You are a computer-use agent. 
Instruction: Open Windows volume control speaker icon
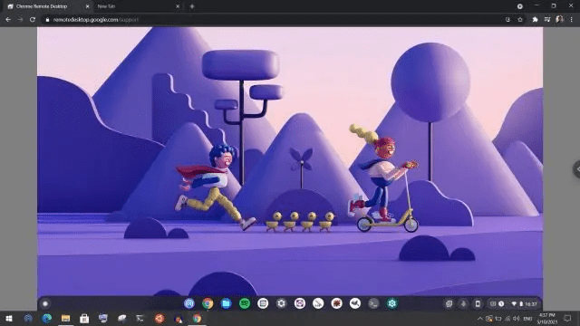point(517,319)
